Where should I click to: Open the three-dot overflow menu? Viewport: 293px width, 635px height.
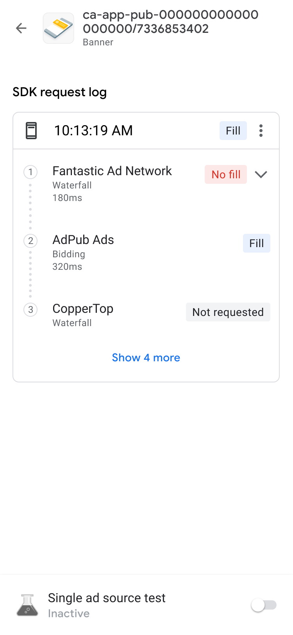tap(261, 131)
